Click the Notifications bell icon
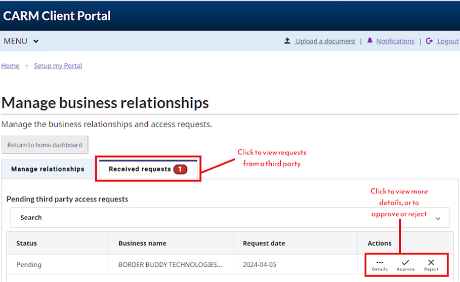 tap(369, 41)
